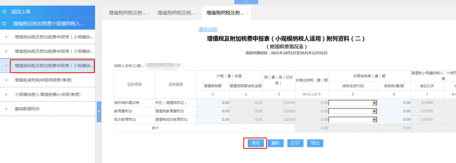Click the 征收项目 column header
Image resolution: width=456 pixels, height=163 pixels.
click(134, 84)
